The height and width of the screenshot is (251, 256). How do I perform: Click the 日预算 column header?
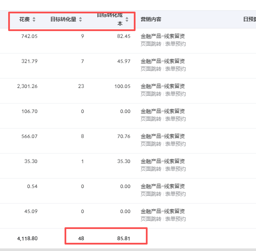[250, 19]
